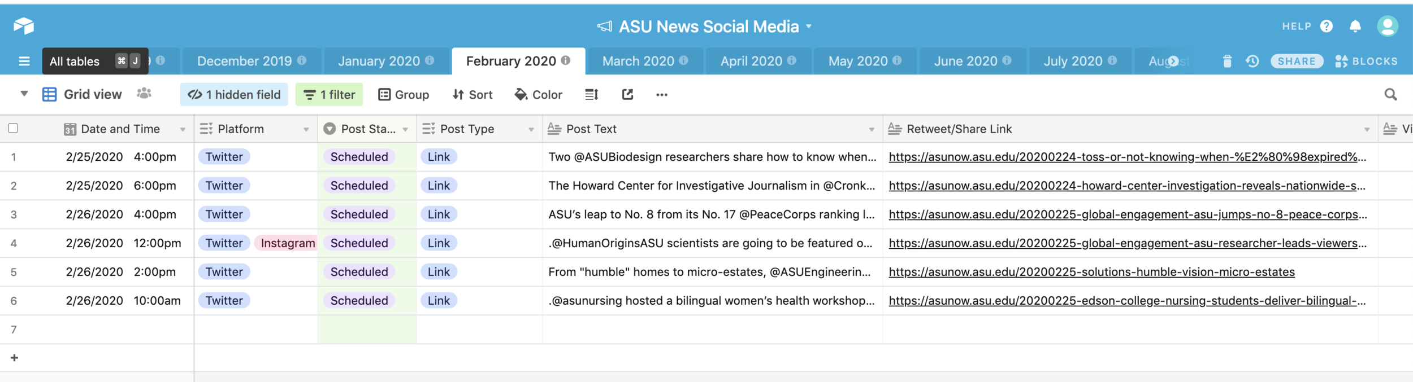
Task: Click Instagram tag in row 4
Action: pyautogui.click(x=286, y=243)
